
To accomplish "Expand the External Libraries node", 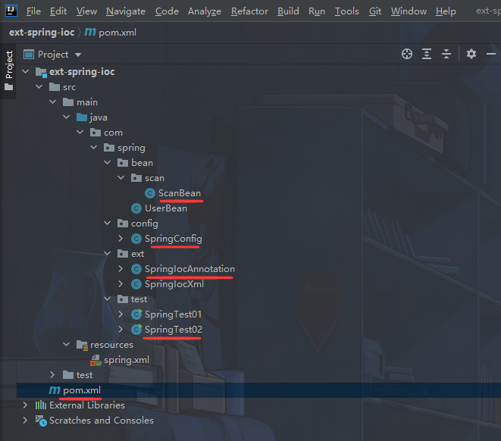I will [25, 405].
